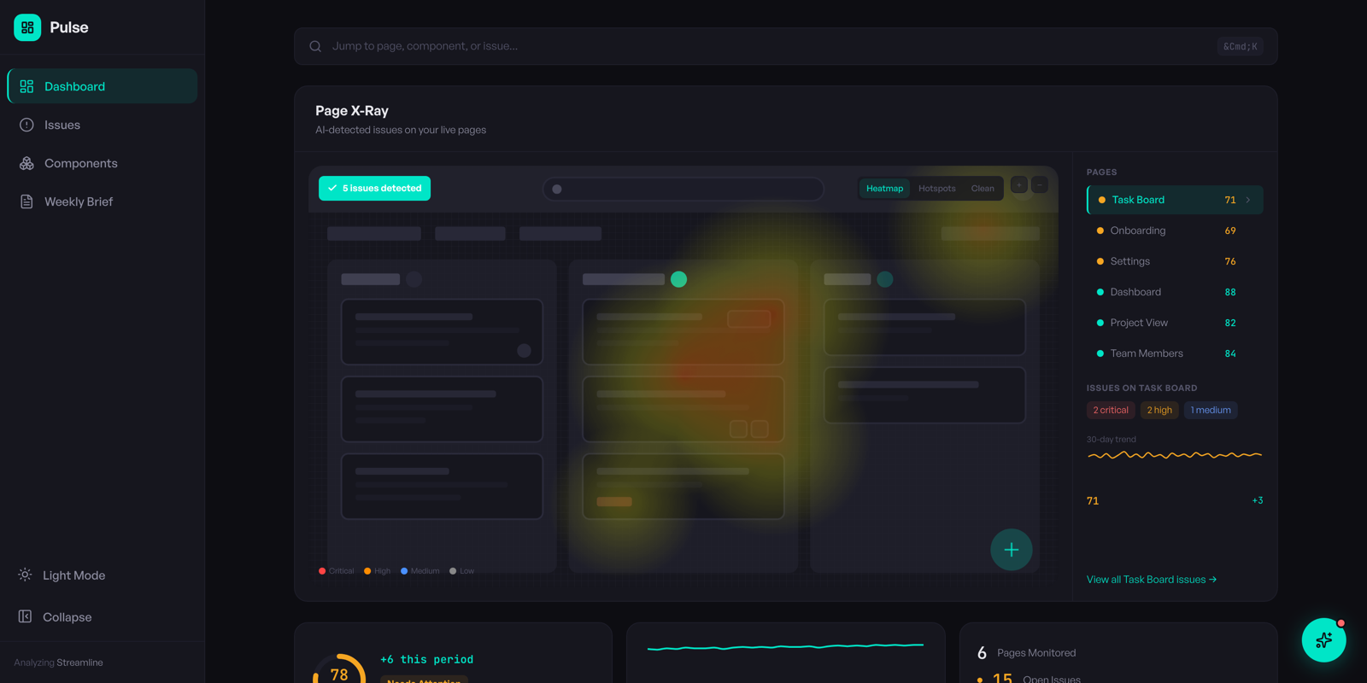1367x683 pixels.
Task: Click the Dashboard grid icon in sidebar
Action: point(26,86)
